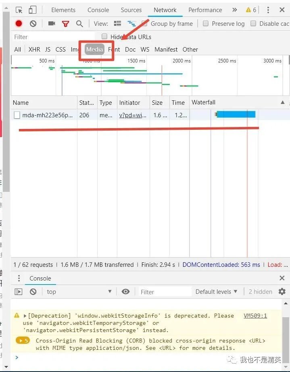Open the top JavaScript context dropdown
The image size is (290, 372).
[79, 291]
